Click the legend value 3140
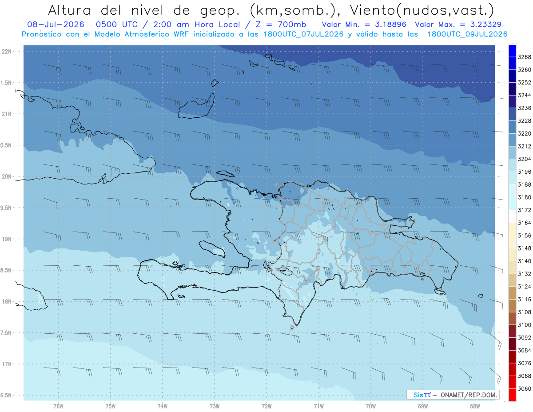The width and height of the screenshot is (533, 412). tap(525, 261)
